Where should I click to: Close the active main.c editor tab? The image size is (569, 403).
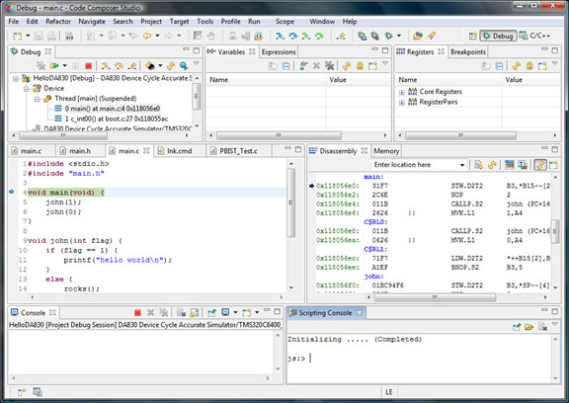(x=146, y=150)
